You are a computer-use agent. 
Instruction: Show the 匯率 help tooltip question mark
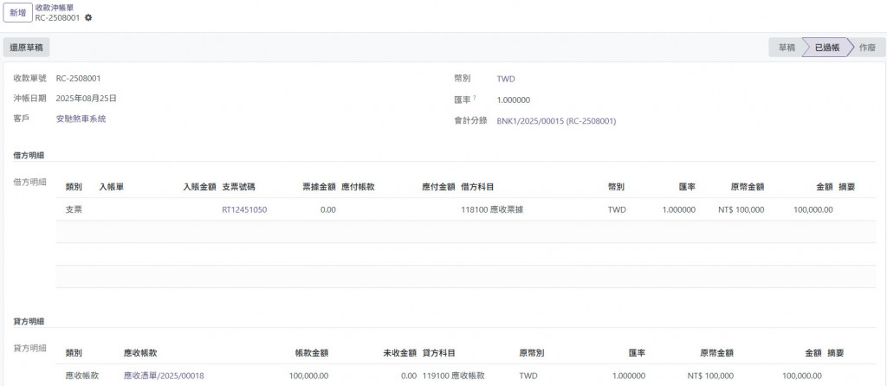(x=474, y=98)
